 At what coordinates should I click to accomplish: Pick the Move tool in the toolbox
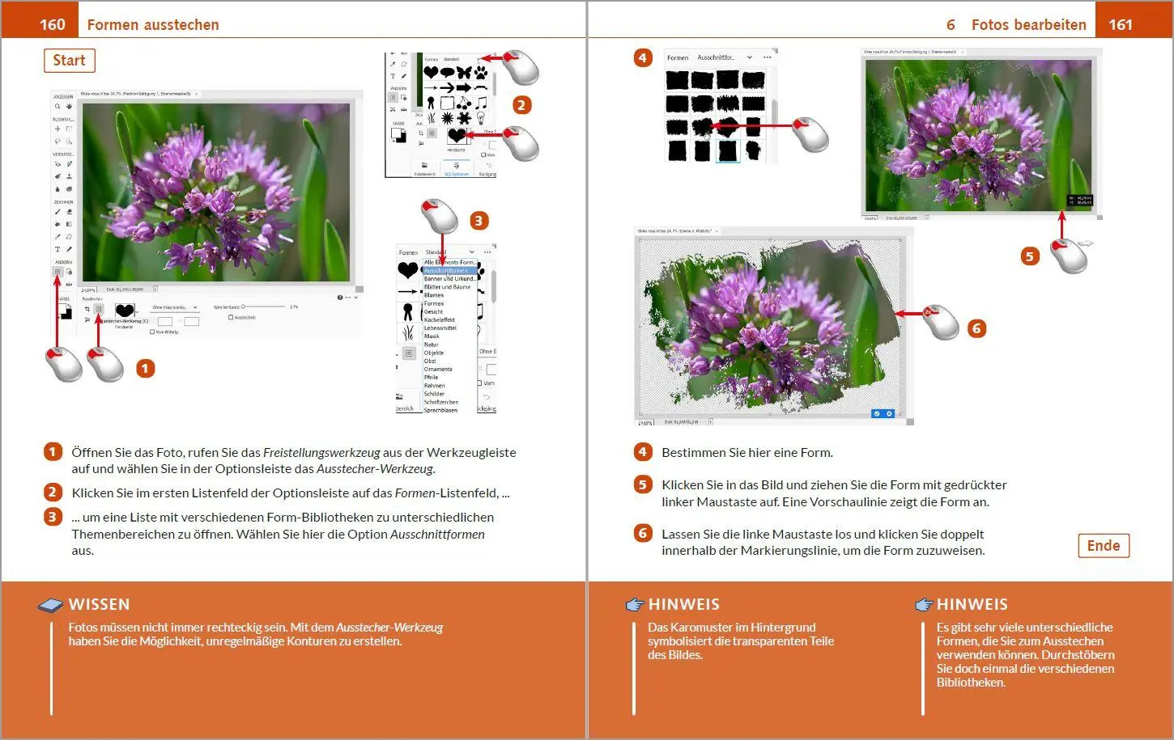pyautogui.click(x=57, y=129)
